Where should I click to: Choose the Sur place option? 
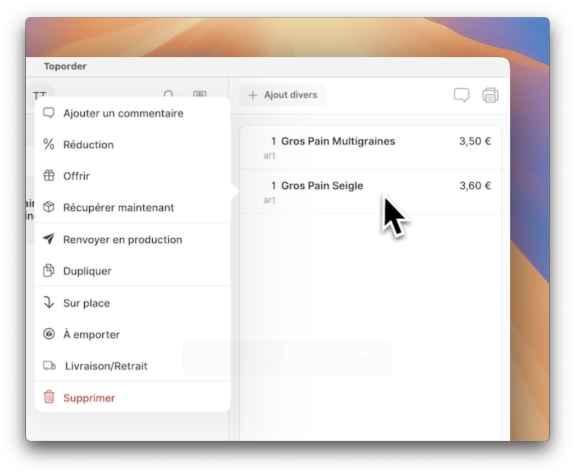[86, 303]
